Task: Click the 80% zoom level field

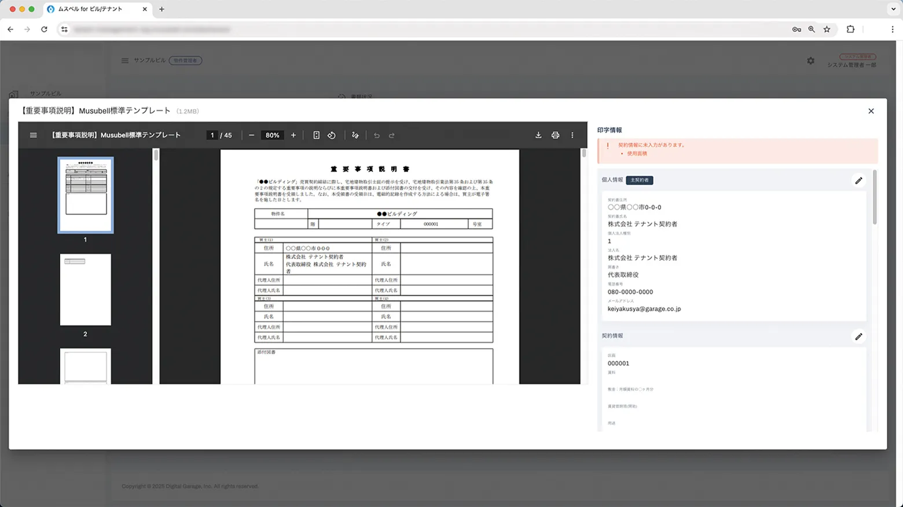Action: 272,135
